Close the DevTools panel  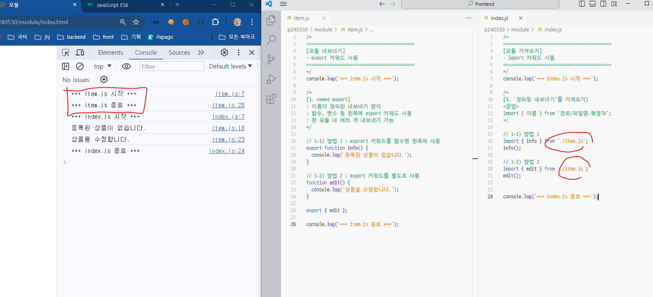tap(252, 53)
